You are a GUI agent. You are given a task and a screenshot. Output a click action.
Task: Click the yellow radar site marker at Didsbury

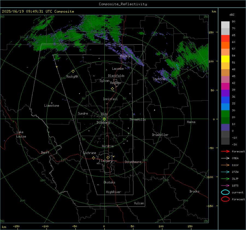pos(104,119)
